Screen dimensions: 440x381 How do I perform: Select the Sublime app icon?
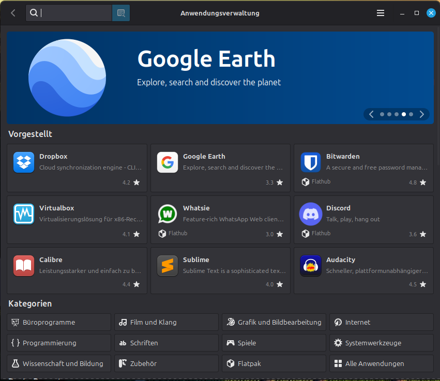click(168, 266)
